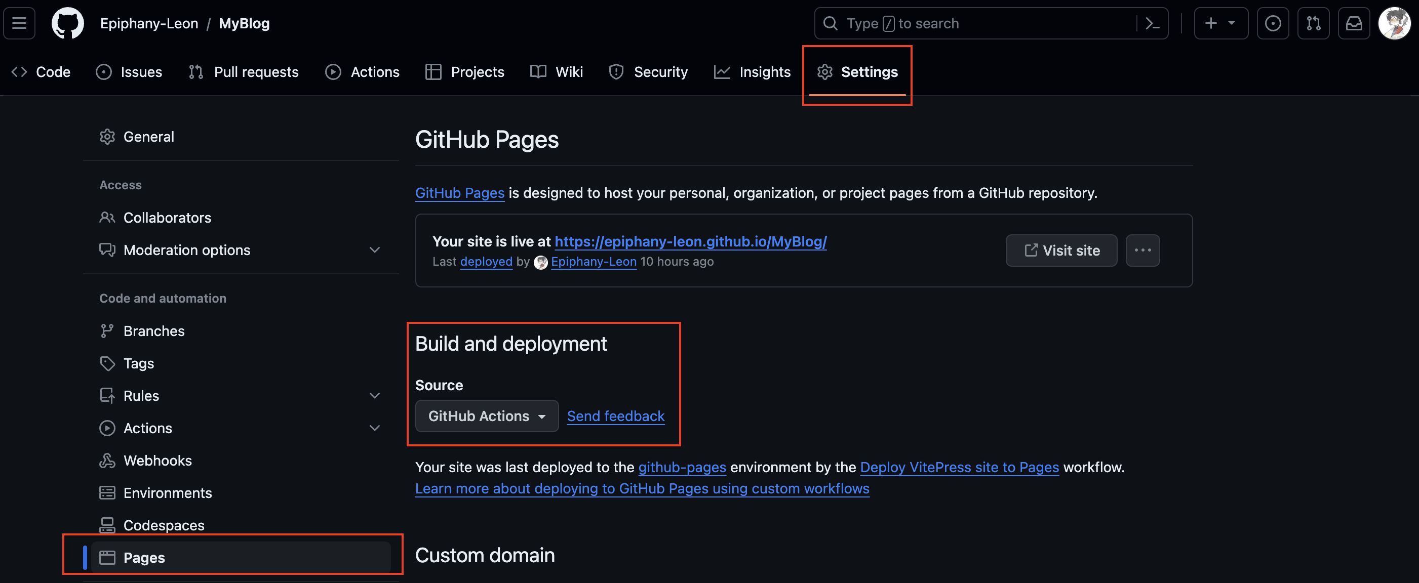Open the notifications inbox icon
This screenshot has height=583, width=1419.
click(x=1354, y=23)
